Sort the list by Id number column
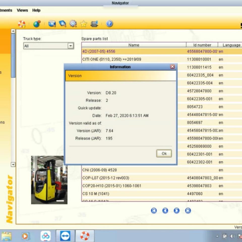242x242 pixels. [x=202, y=45]
